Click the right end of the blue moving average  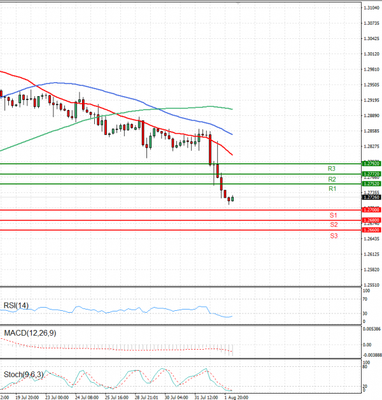pyautogui.click(x=232, y=134)
